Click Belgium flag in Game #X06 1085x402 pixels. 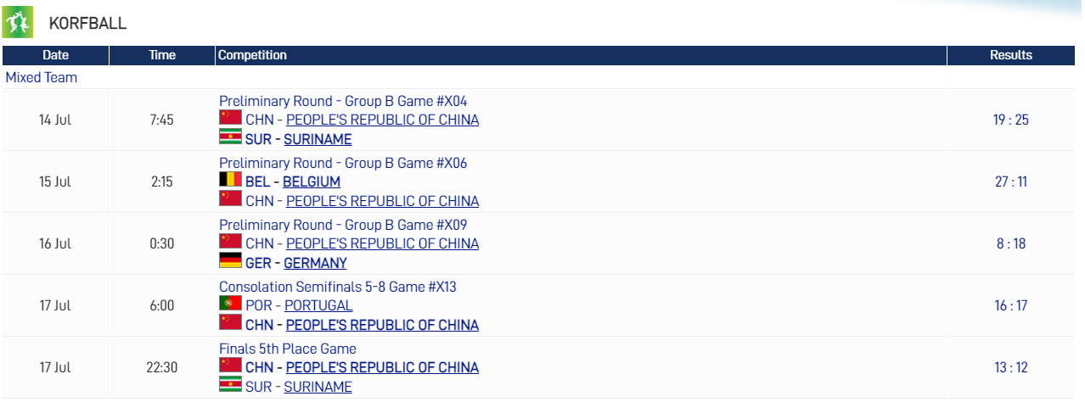coord(230,179)
